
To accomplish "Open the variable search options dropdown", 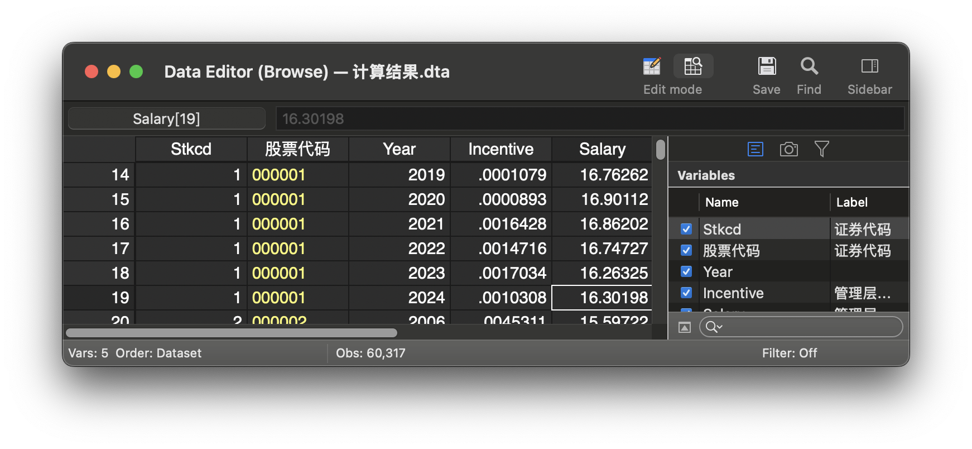I will coord(714,327).
